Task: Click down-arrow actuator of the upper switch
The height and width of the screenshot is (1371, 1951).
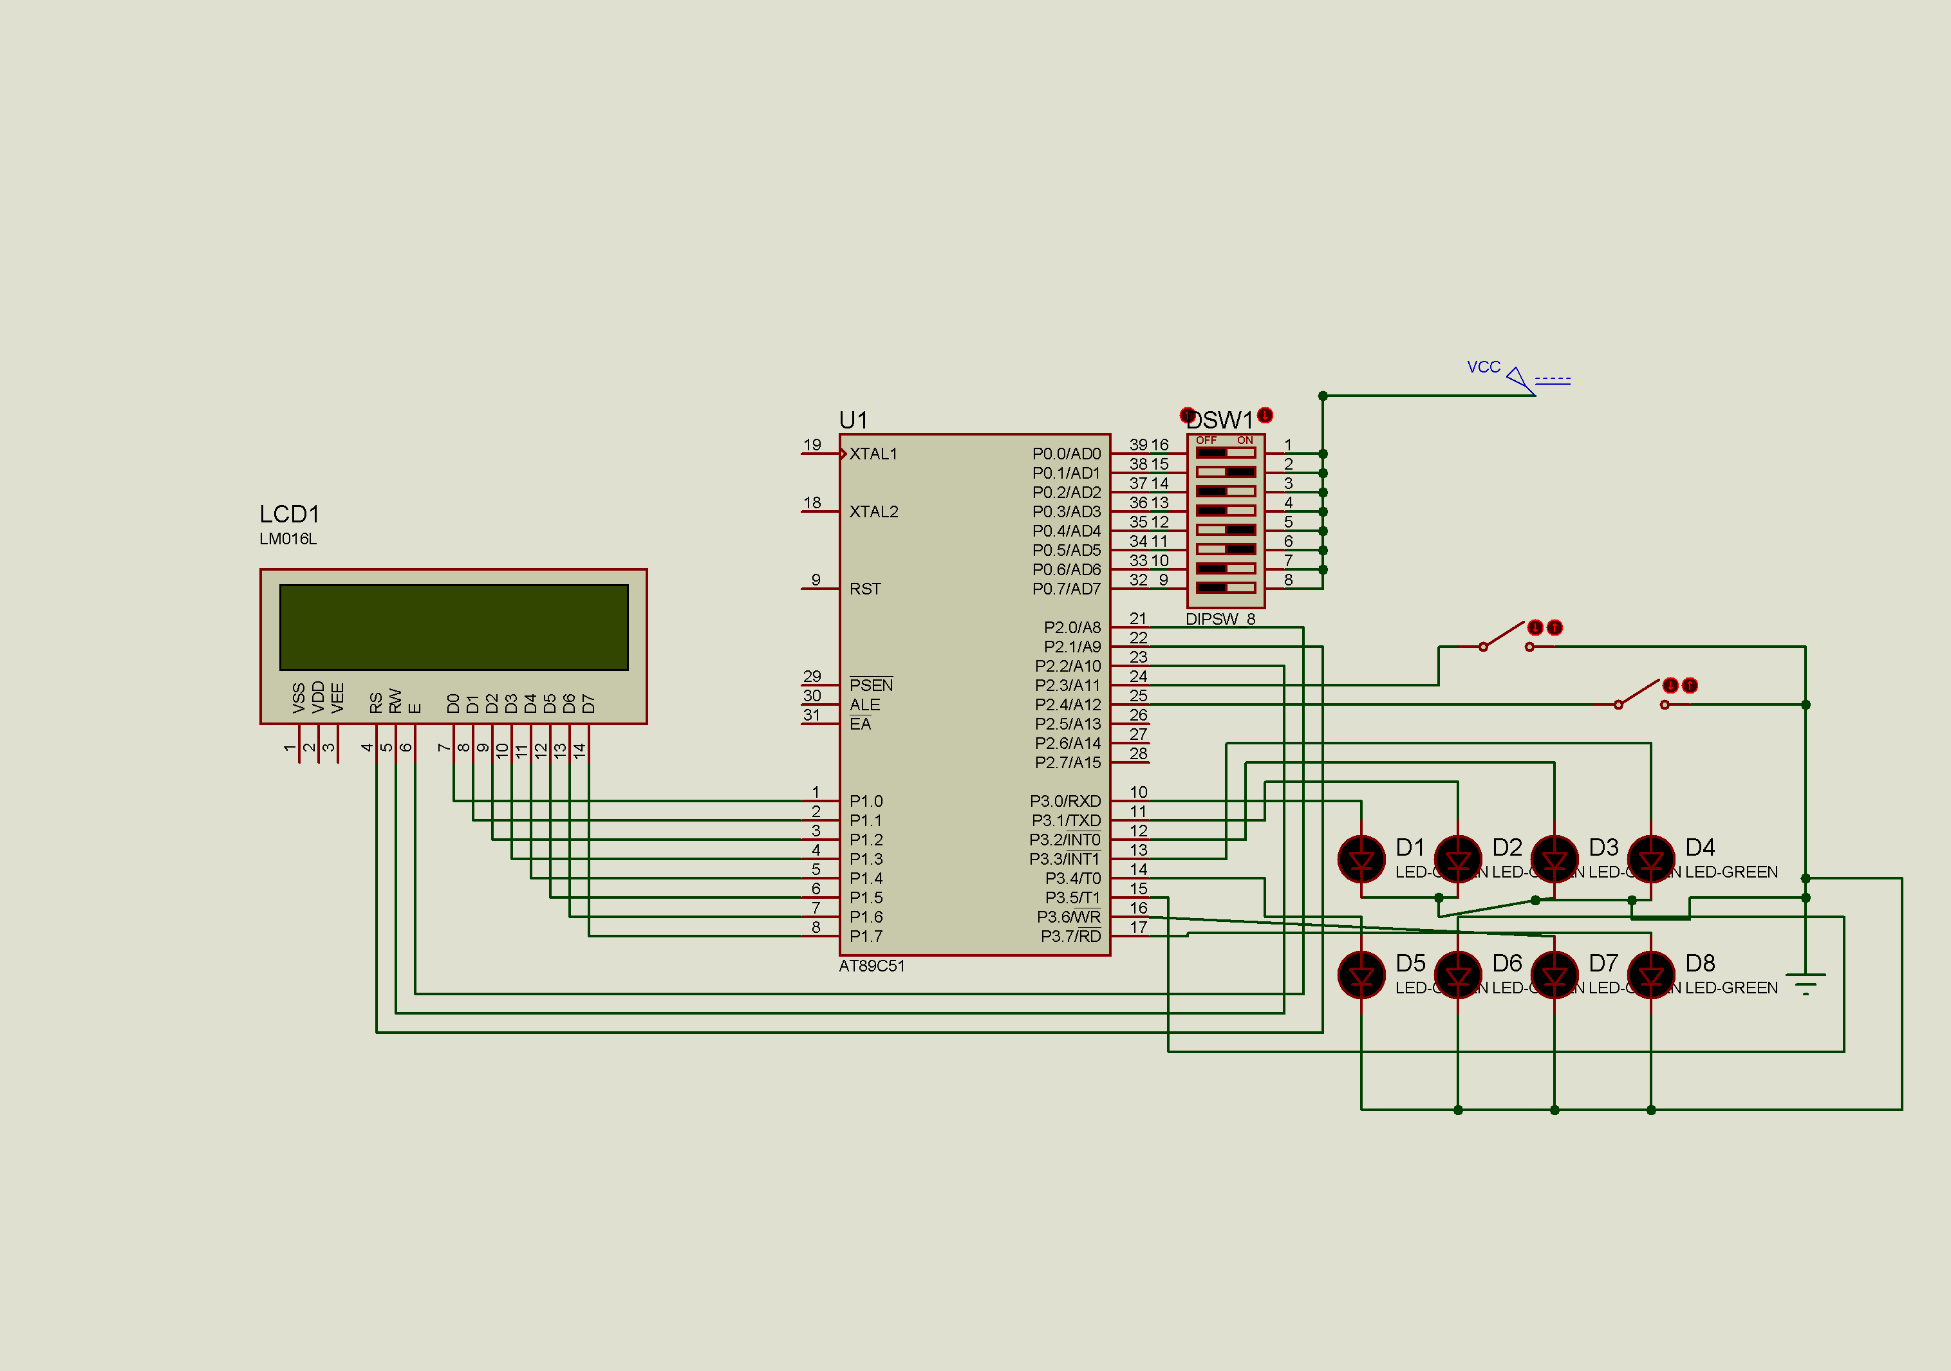Action: (1535, 628)
